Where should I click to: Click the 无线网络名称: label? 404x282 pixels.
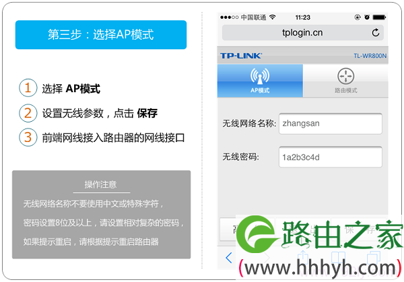(x=249, y=123)
